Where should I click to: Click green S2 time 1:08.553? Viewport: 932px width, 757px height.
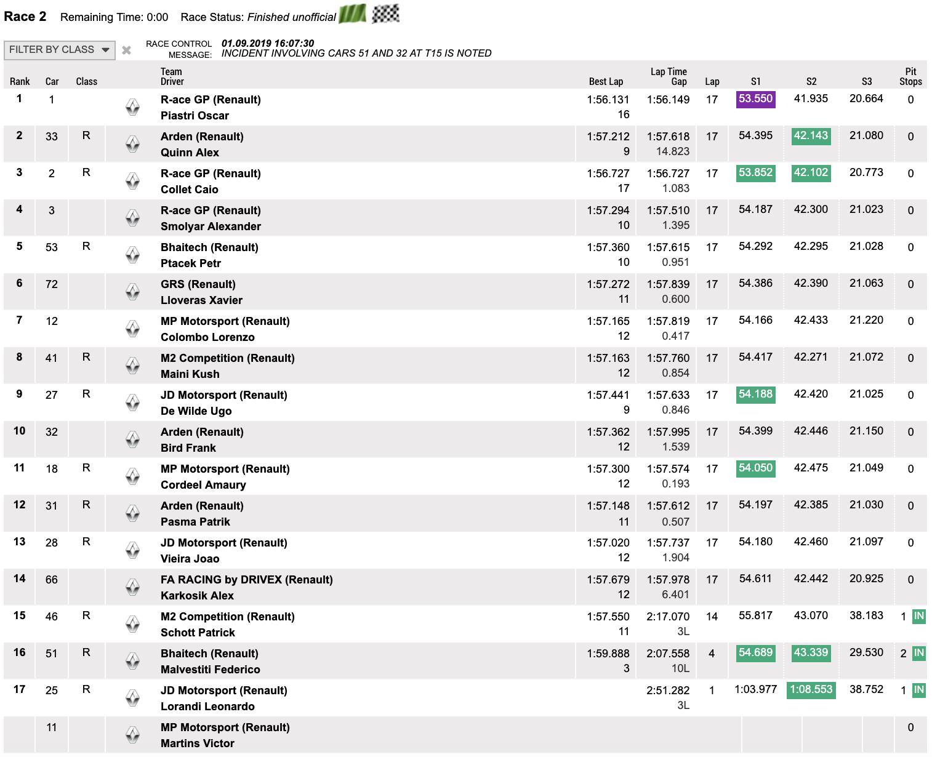coord(811,690)
